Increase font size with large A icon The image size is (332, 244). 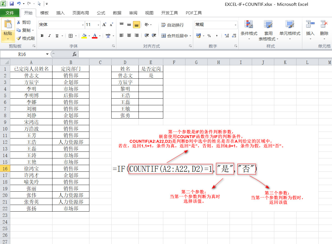(104, 25)
